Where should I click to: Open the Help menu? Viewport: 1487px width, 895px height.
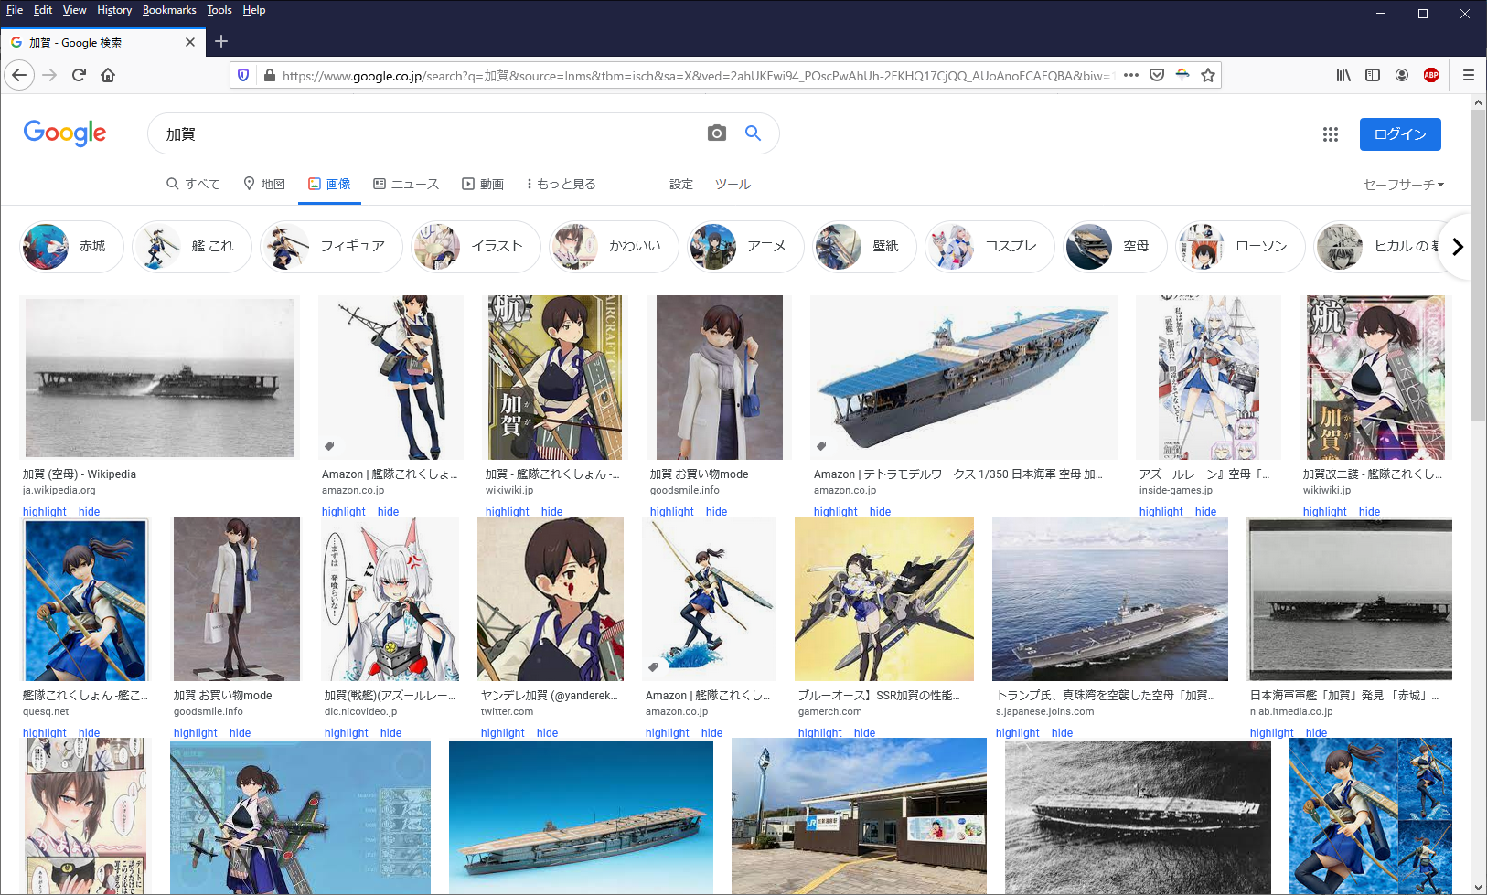[254, 10]
